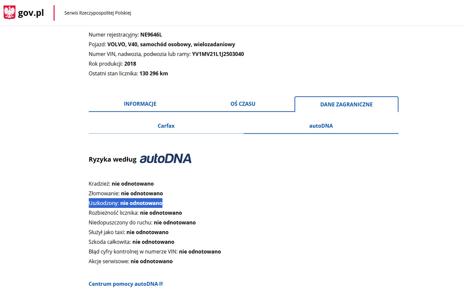Click the registration number NE9646L
This screenshot has width=465, height=290.
[151, 35]
